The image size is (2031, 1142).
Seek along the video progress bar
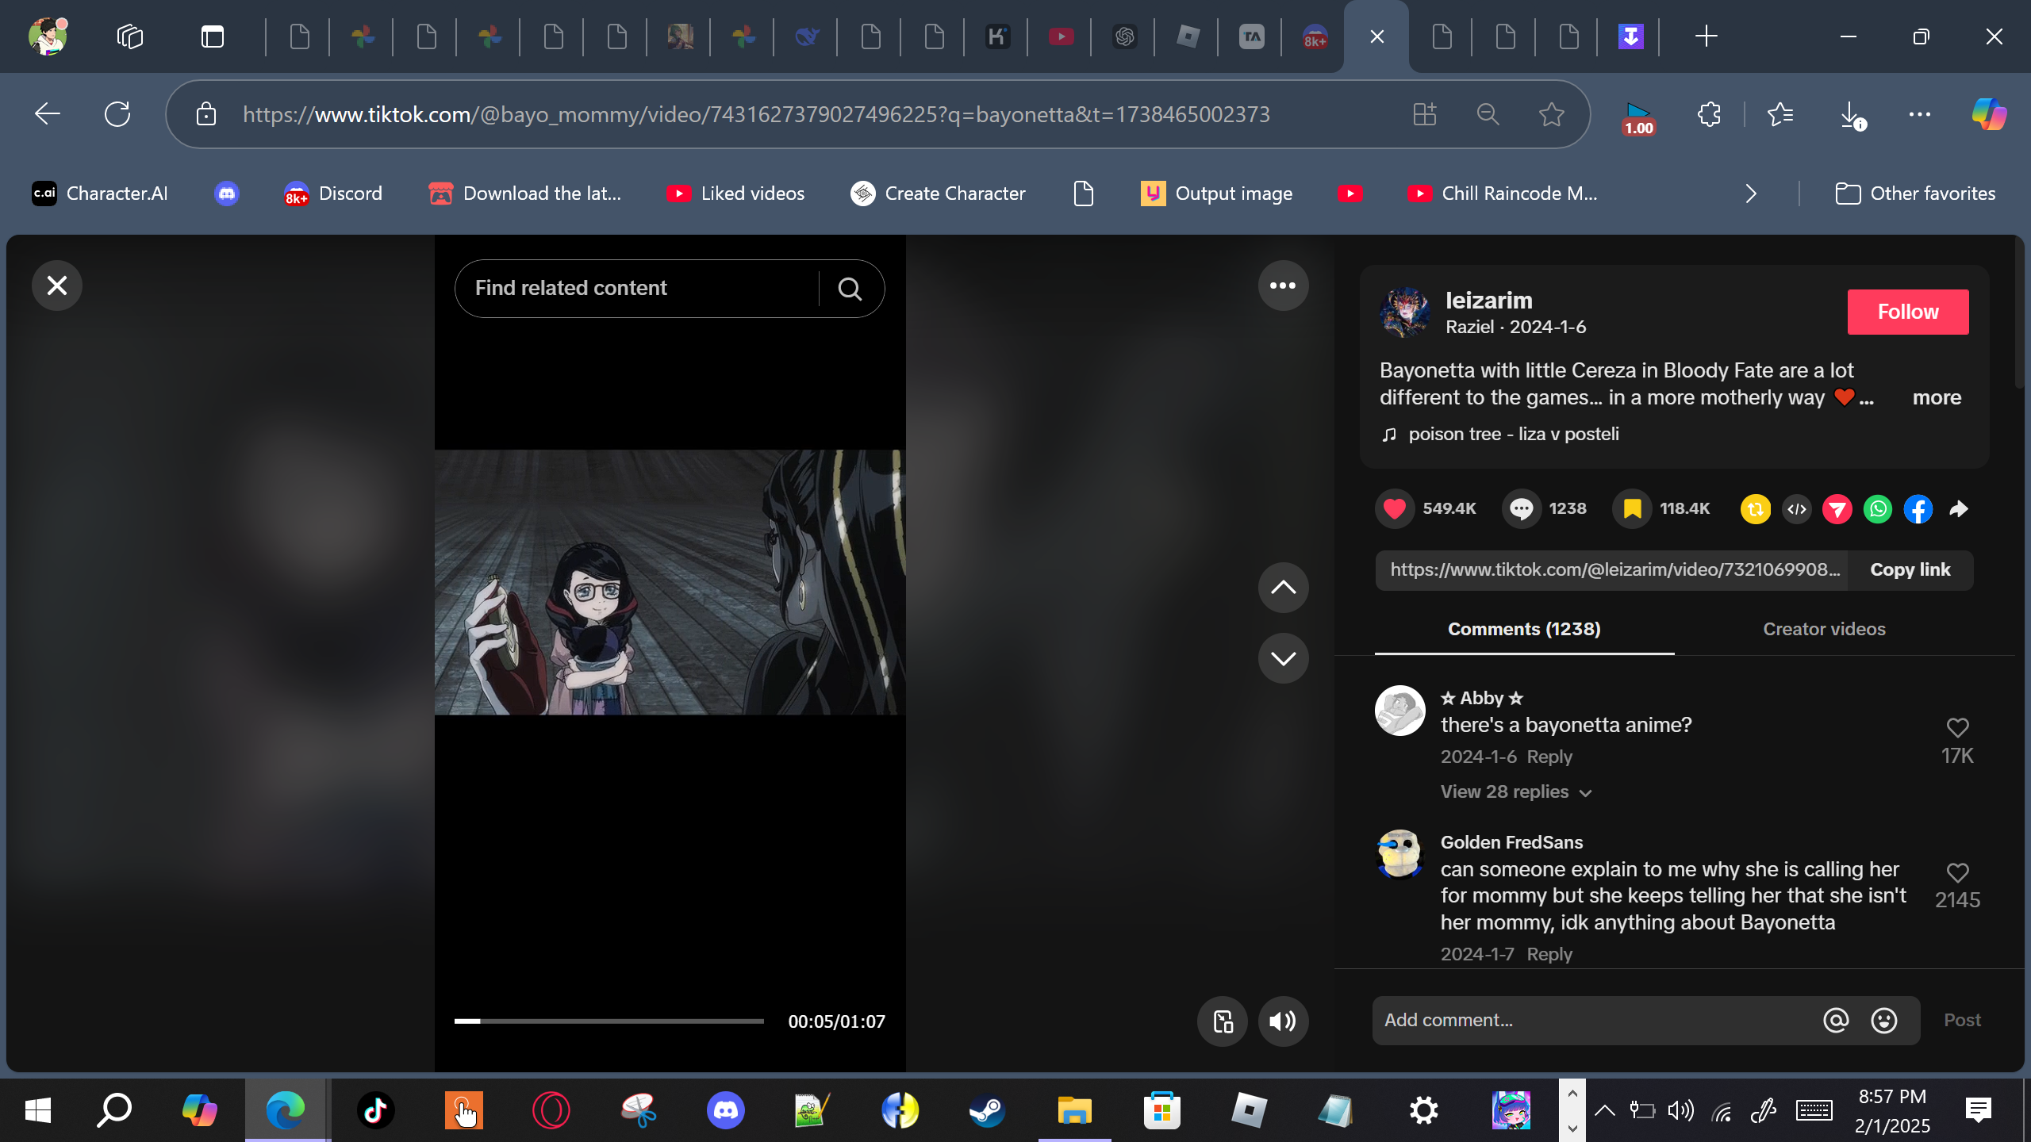click(609, 1021)
